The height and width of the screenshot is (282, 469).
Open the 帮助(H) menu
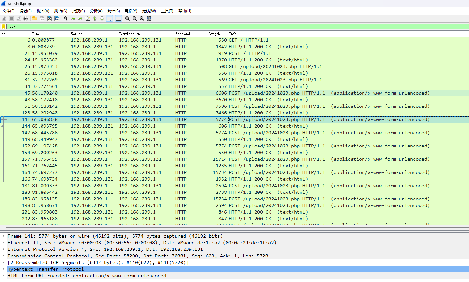coord(185,11)
